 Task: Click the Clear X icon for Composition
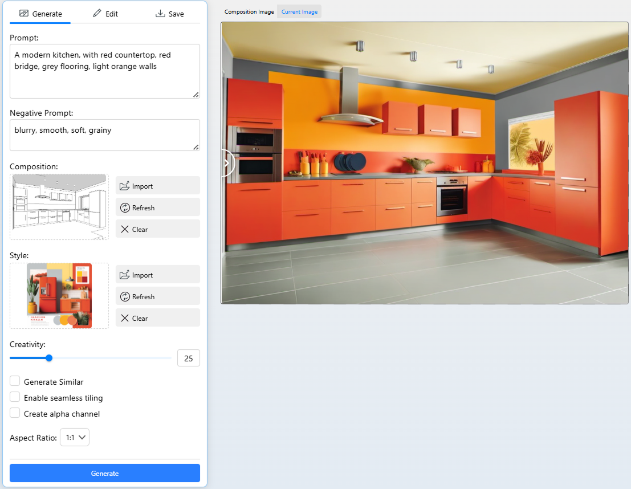125,229
